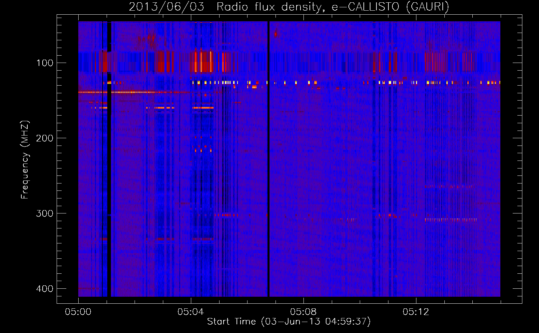Click the 05:12 time tick label
Image resolution: width=539 pixels, height=333 pixels.
click(416, 312)
